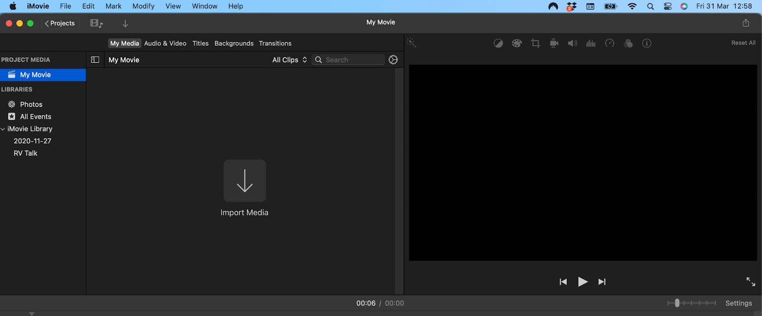Select the cropping tool
The width and height of the screenshot is (762, 316).
click(x=535, y=43)
